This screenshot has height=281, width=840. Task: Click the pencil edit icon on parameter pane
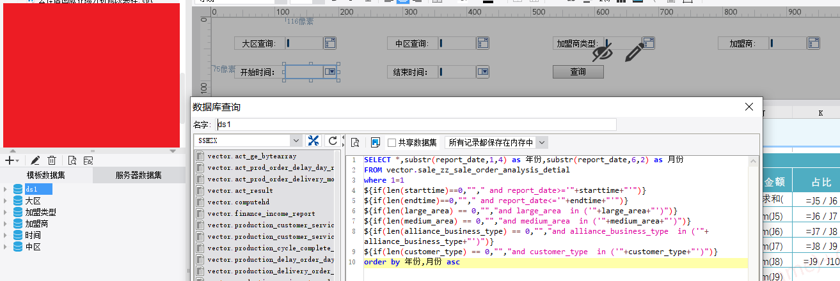[633, 52]
